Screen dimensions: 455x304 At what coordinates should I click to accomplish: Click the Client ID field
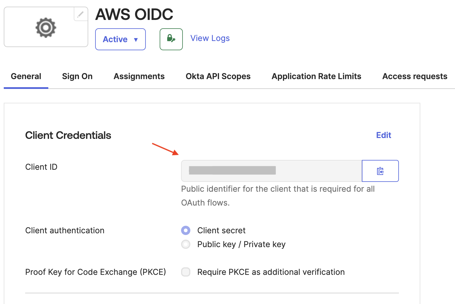click(271, 171)
